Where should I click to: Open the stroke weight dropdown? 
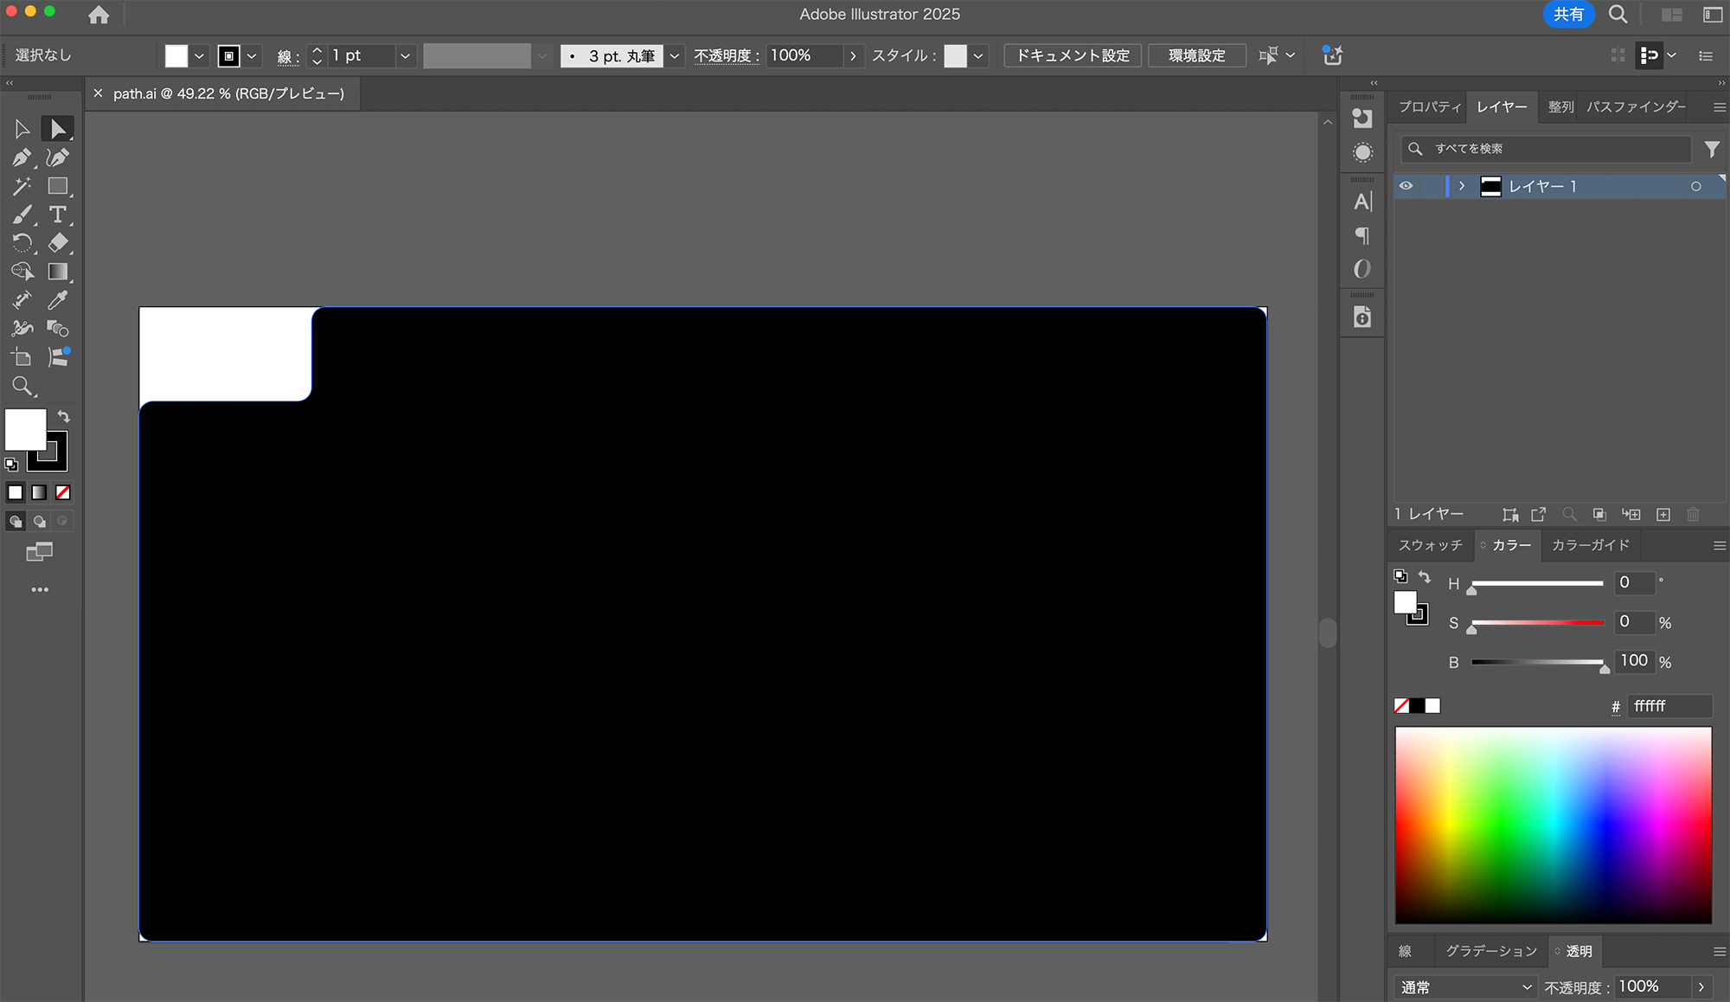tap(405, 56)
